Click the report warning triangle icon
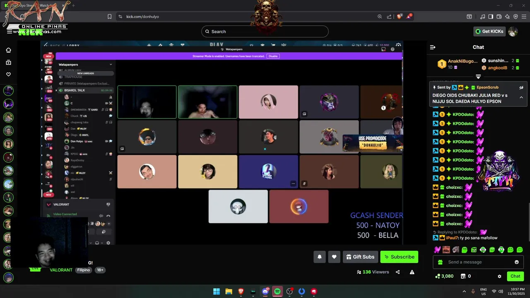 (x=412, y=272)
